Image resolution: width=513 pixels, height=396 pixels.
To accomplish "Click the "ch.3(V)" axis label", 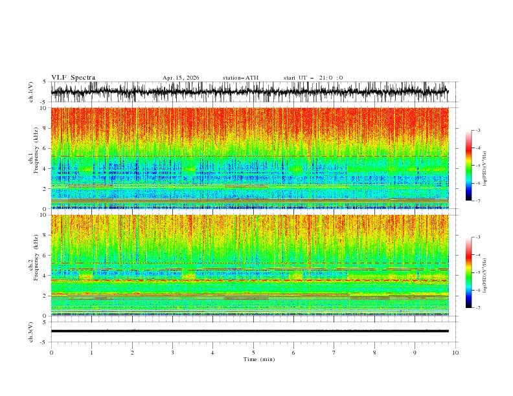I will (31, 332).
